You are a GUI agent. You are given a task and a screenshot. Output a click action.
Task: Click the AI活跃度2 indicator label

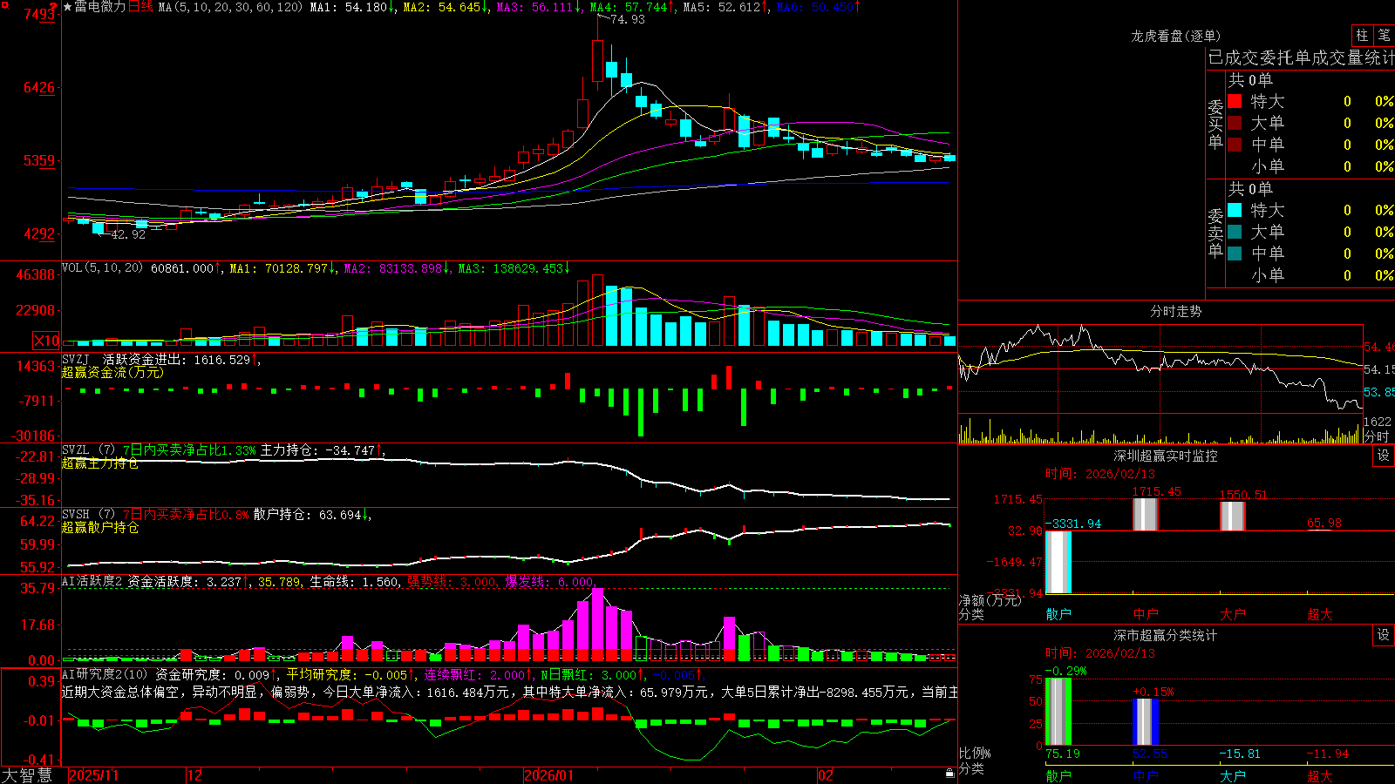click(x=92, y=581)
